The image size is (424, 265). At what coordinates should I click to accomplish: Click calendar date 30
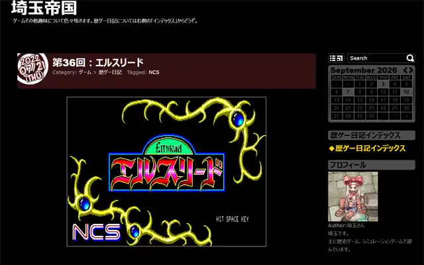371,116
